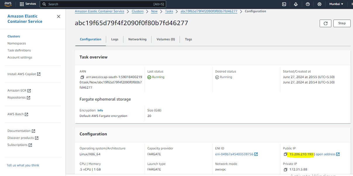Copy the Private IP address icon
The image size is (353, 176).
pos(285,170)
